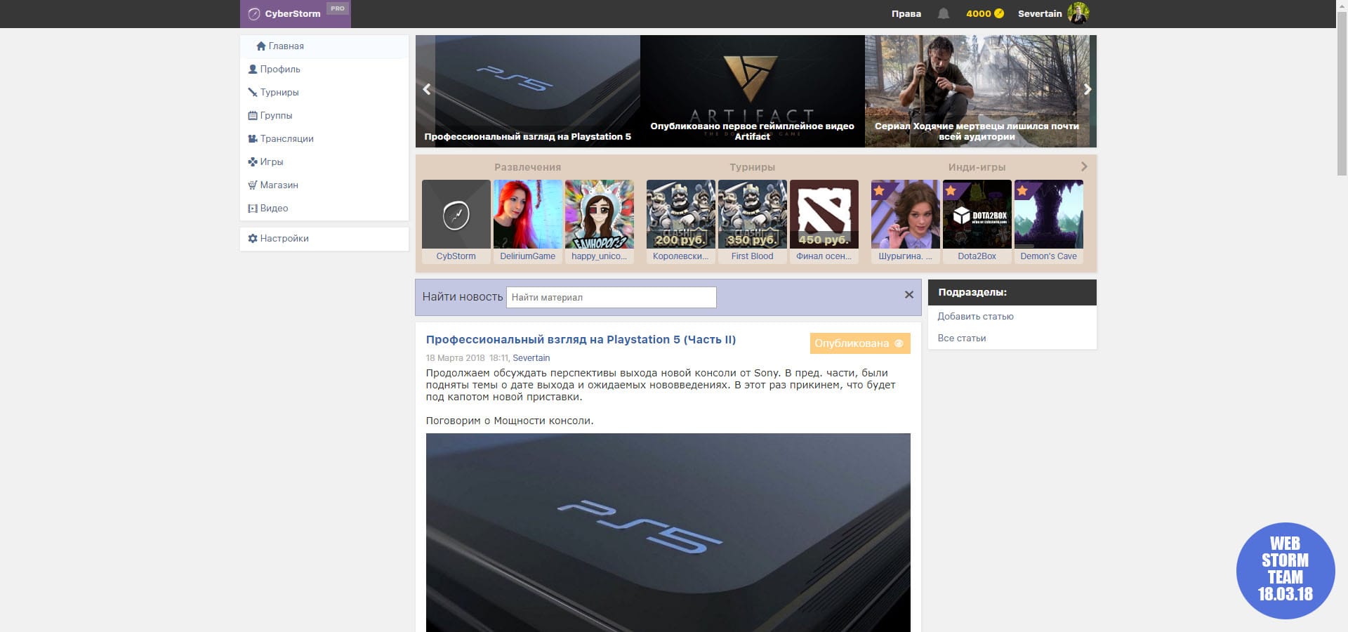Open the Профиль menu item
1348x632 pixels.
pyautogui.click(x=324, y=69)
